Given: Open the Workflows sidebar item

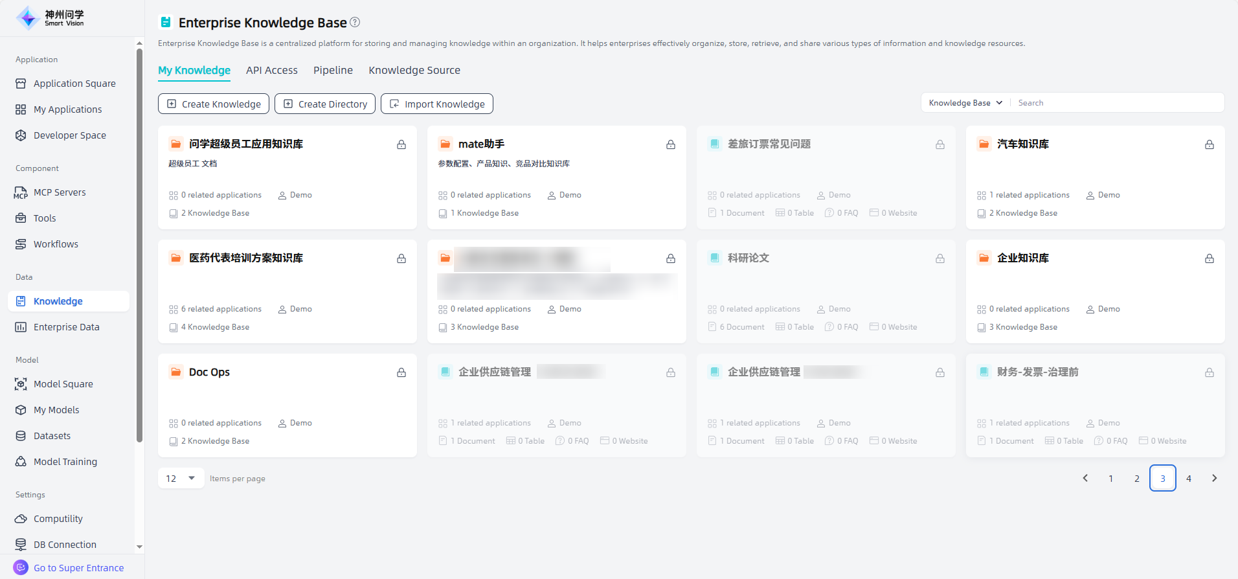Looking at the screenshot, I should click(x=56, y=244).
